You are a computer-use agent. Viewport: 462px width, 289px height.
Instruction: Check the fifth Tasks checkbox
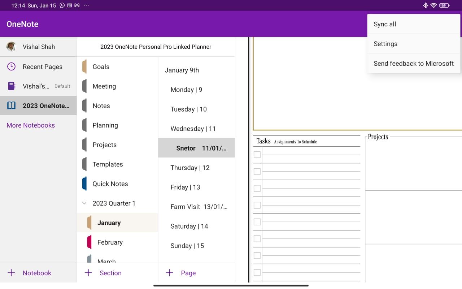coord(257,222)
